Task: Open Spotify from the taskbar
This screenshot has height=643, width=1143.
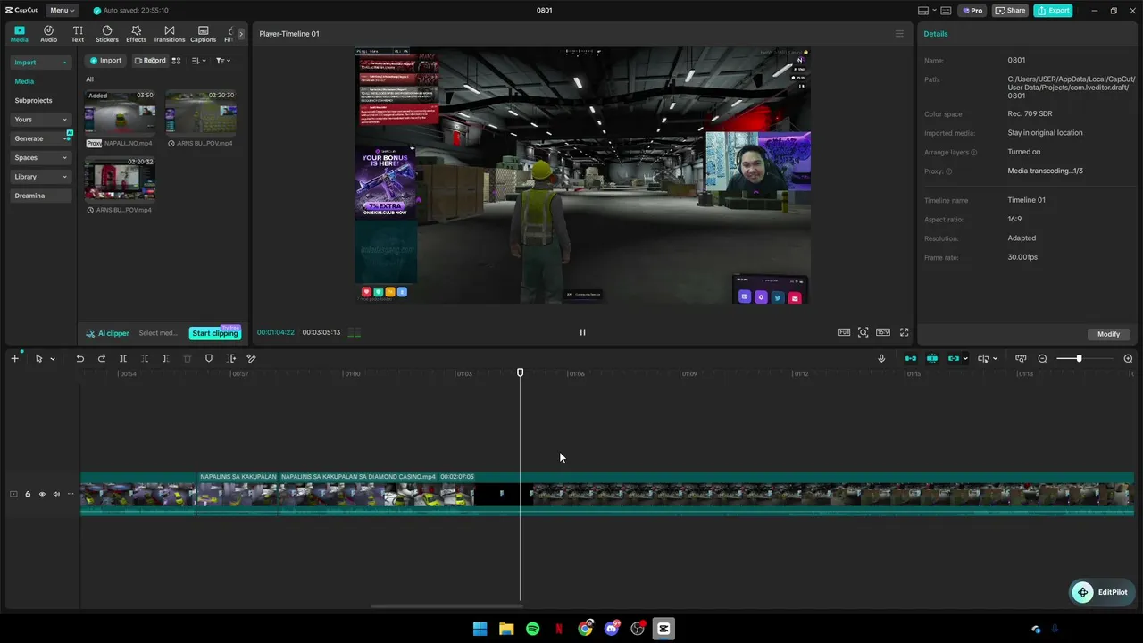Action: coord(532,629)
